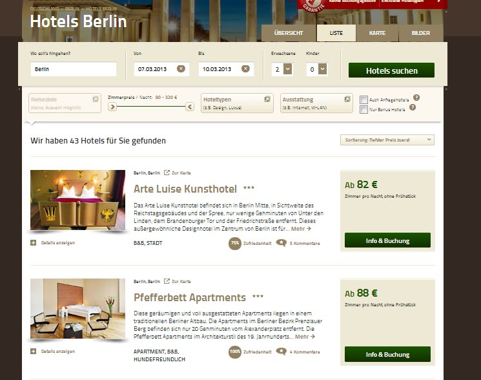Click the Hotels suchen button
This screenshot has width=481, height=380.
pyautogui.click(x=391, y=70)
